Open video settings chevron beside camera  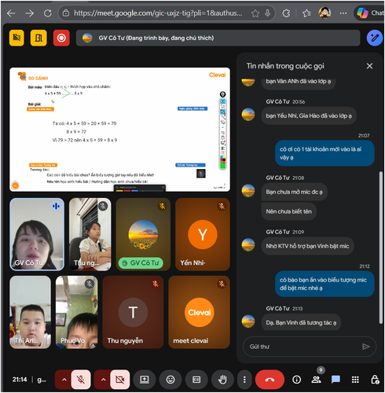pos(103,380)
